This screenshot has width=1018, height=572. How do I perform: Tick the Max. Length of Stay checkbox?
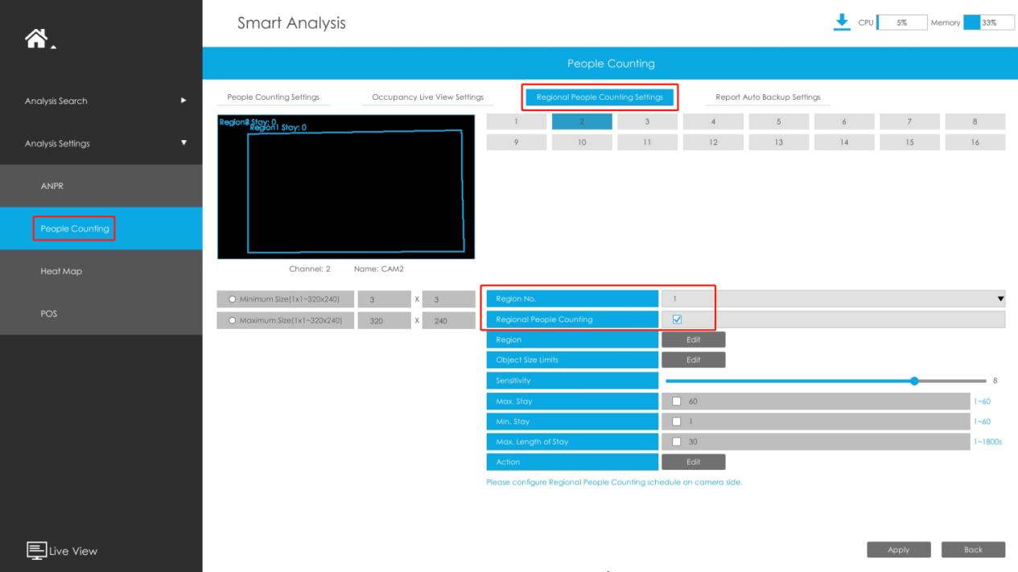[676, 442]
